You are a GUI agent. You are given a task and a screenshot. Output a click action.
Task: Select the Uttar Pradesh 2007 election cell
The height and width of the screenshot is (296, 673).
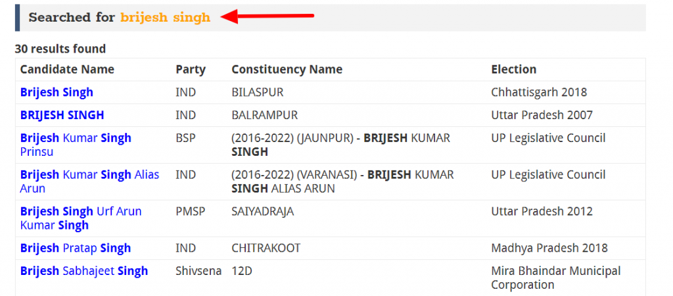coord(542,115)
